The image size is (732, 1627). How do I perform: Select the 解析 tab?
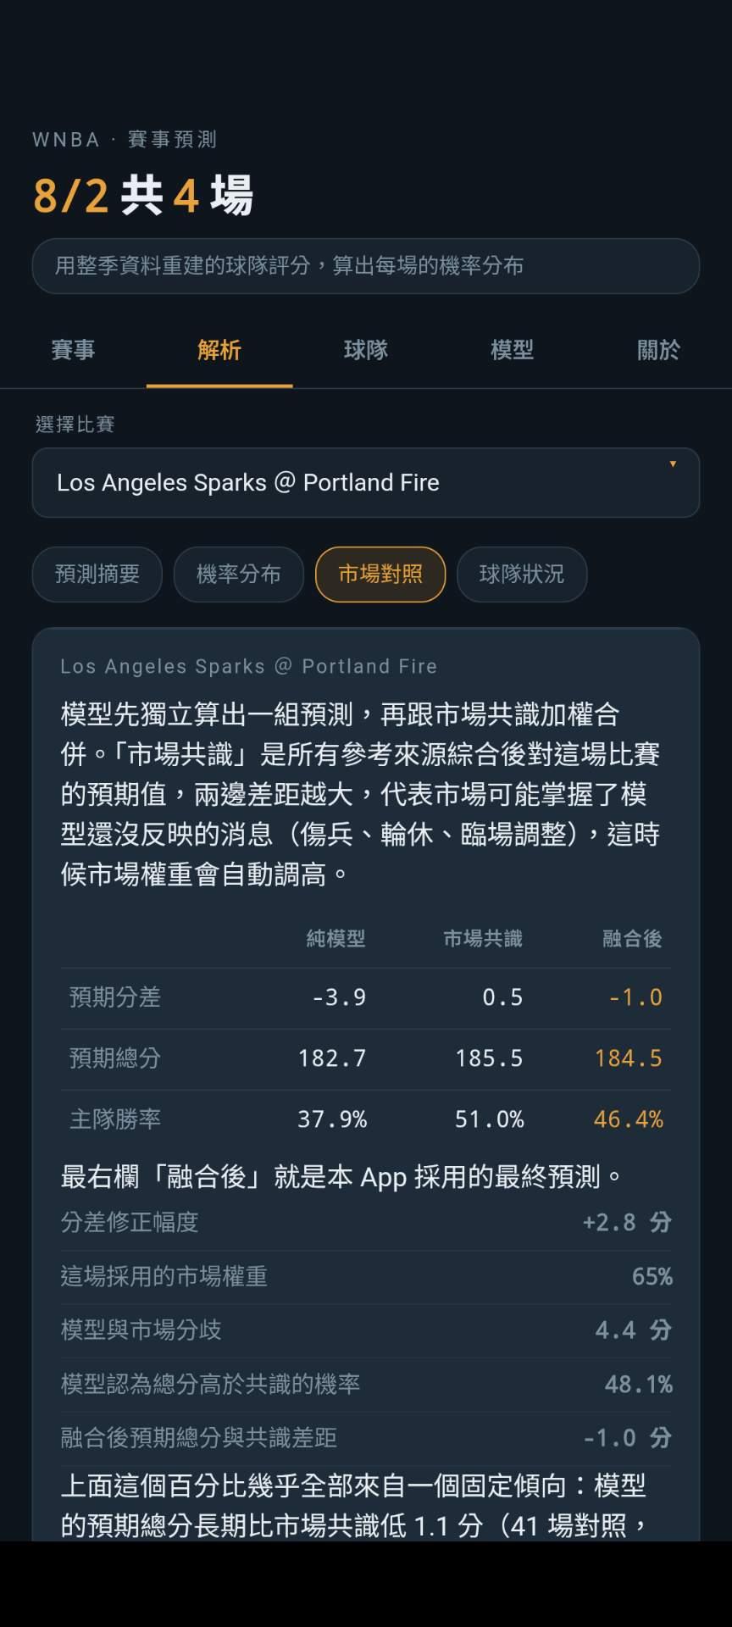[x=219, y=350]
